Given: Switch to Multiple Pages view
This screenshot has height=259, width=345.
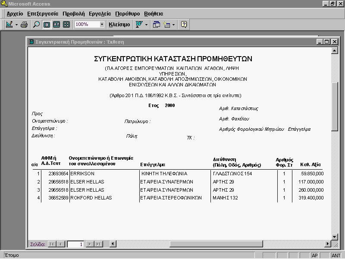Looking at the screenshot, I should coord(66,24).
